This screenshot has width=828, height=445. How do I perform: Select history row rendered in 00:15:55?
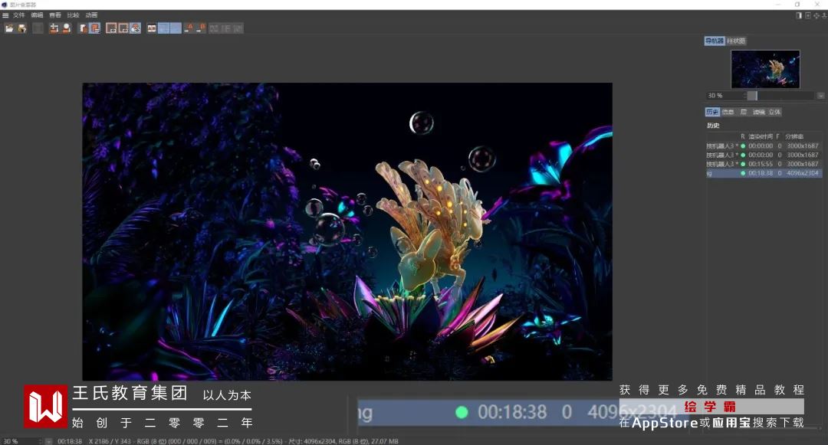pos(764,164)
